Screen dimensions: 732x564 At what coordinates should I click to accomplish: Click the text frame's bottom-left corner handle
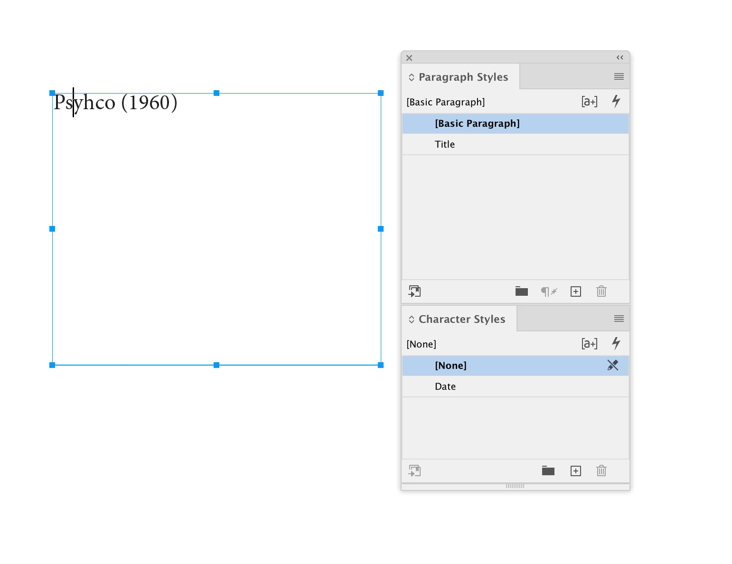pos(52,365)
